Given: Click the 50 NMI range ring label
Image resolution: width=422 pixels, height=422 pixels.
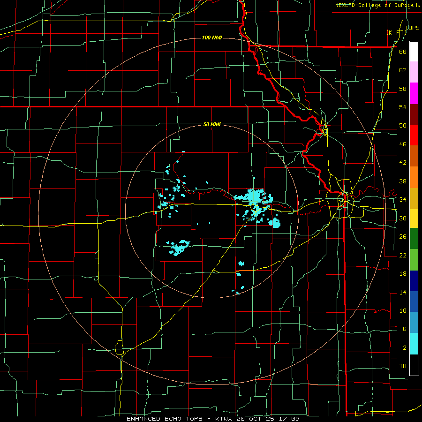Looking at the screenshot, I should (212, 124).
